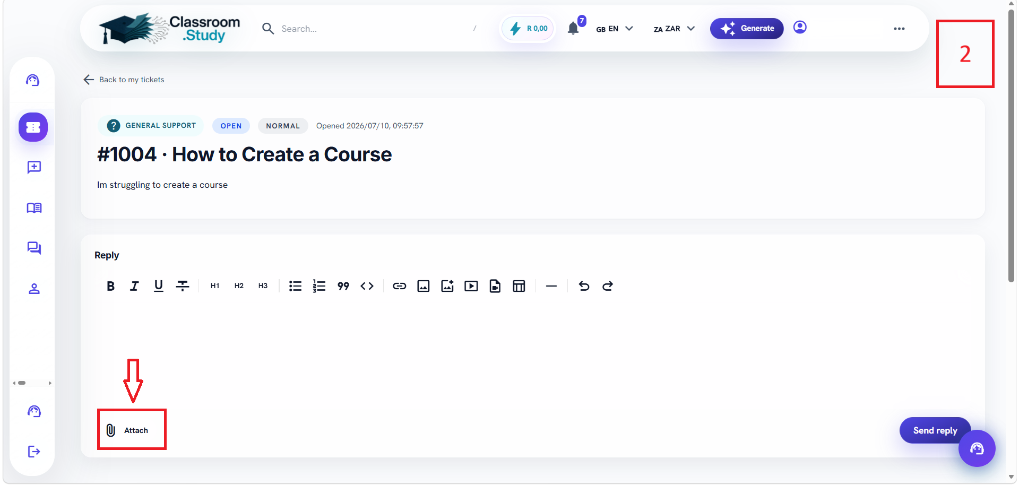1019x485 pixels.
Task: Toggle italic formatting in reply toolbar
Action: 134,286
